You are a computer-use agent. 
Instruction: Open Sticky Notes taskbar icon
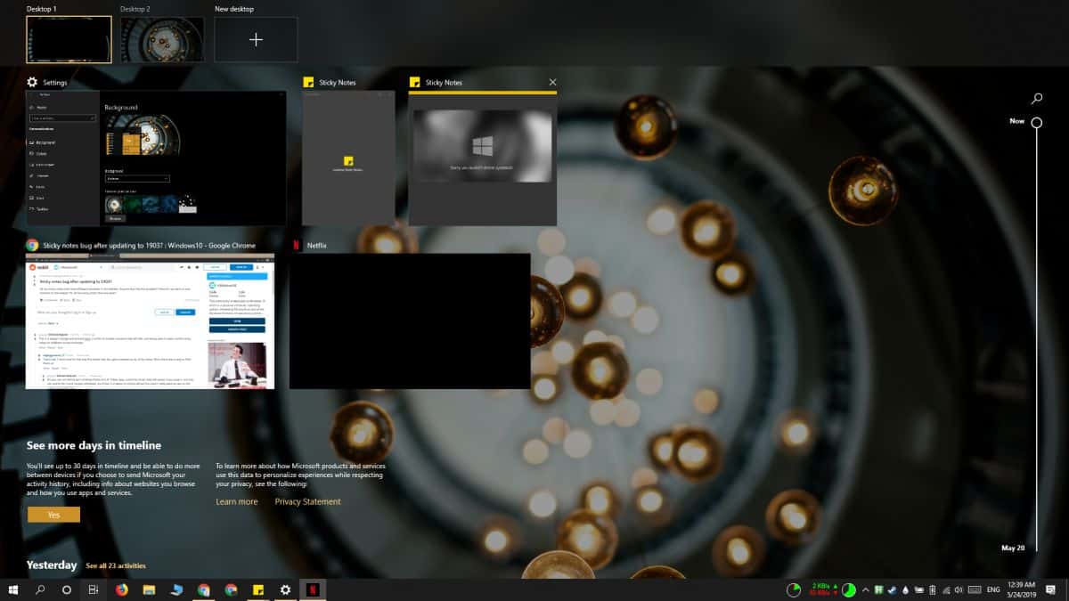click(x=258, y=589)
